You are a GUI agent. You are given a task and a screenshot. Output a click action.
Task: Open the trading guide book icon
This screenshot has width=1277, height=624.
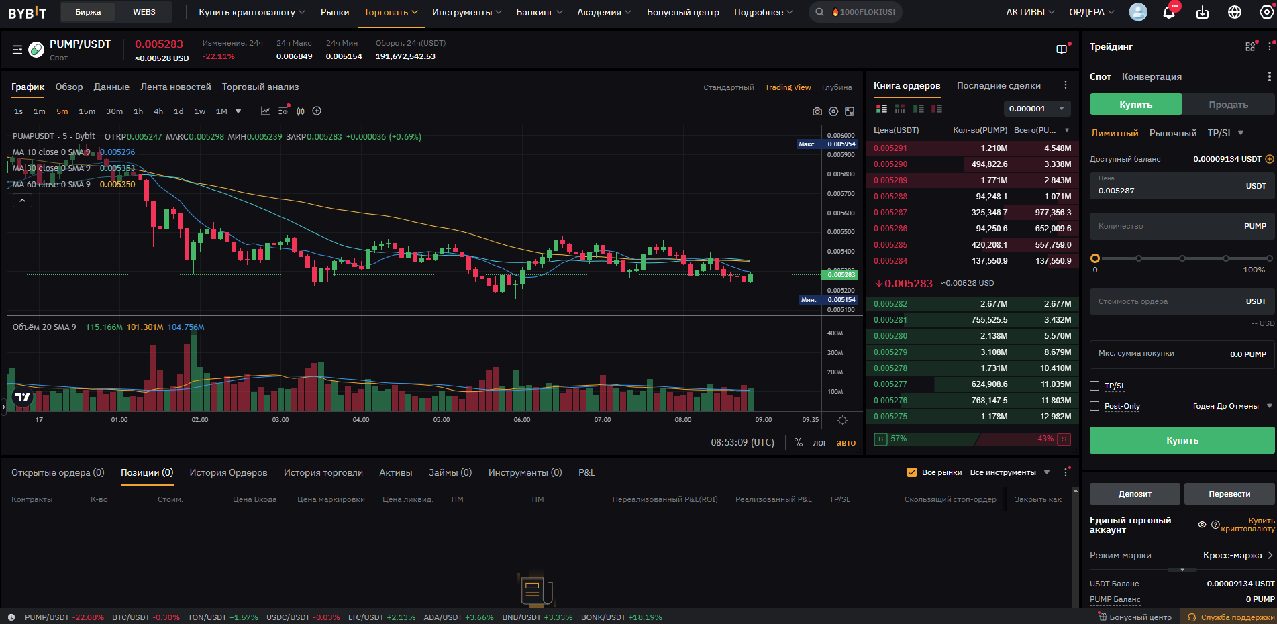coord(1062,49)
